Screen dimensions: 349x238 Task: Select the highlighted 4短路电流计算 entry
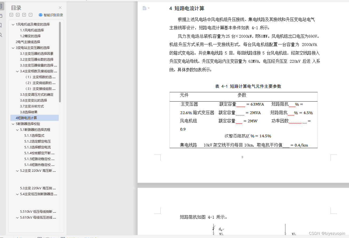coord(34,118)
